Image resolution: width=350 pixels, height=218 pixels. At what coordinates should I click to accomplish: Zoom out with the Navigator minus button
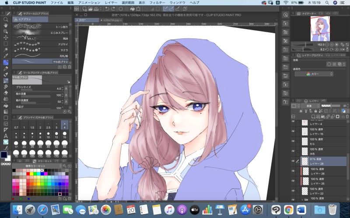click(x=327, y=44)
